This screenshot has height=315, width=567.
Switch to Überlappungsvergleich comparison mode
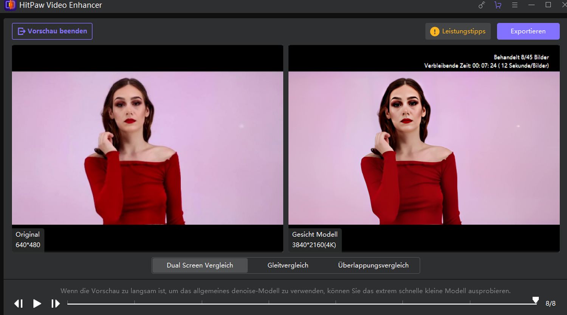pyautogui.click(x=373, y=265)
